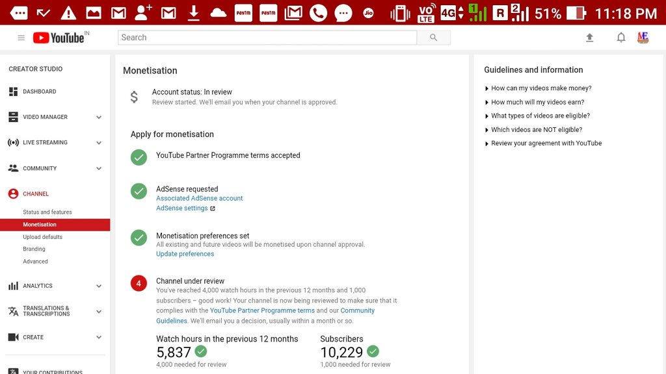
Task: Click the '1,000 needed for review' text
Action: pyautogui.click(x=355, y=365)
